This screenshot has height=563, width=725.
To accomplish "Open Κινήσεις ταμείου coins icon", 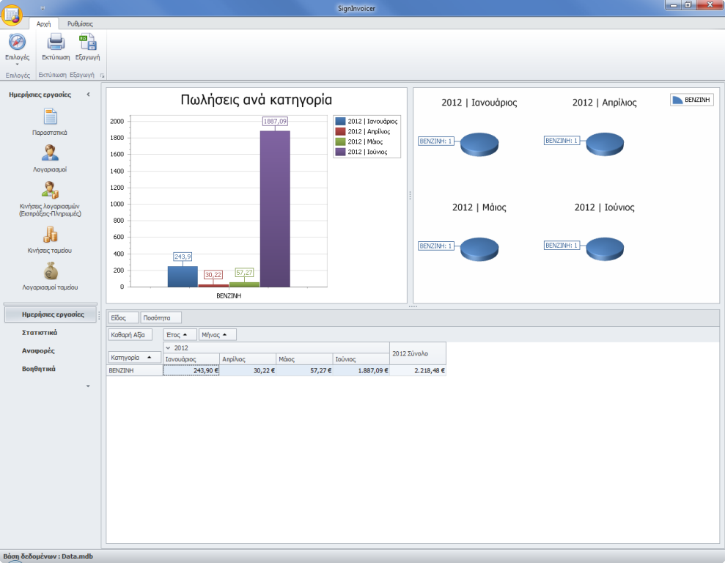I will point(50,235).
